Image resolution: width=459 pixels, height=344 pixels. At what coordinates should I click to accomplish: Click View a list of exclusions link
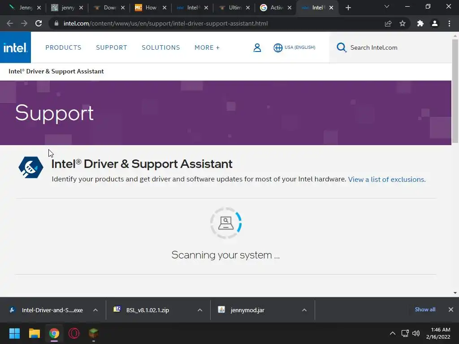387,179
